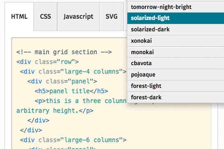Select the Javascript tab

click(x=78, y=16)
